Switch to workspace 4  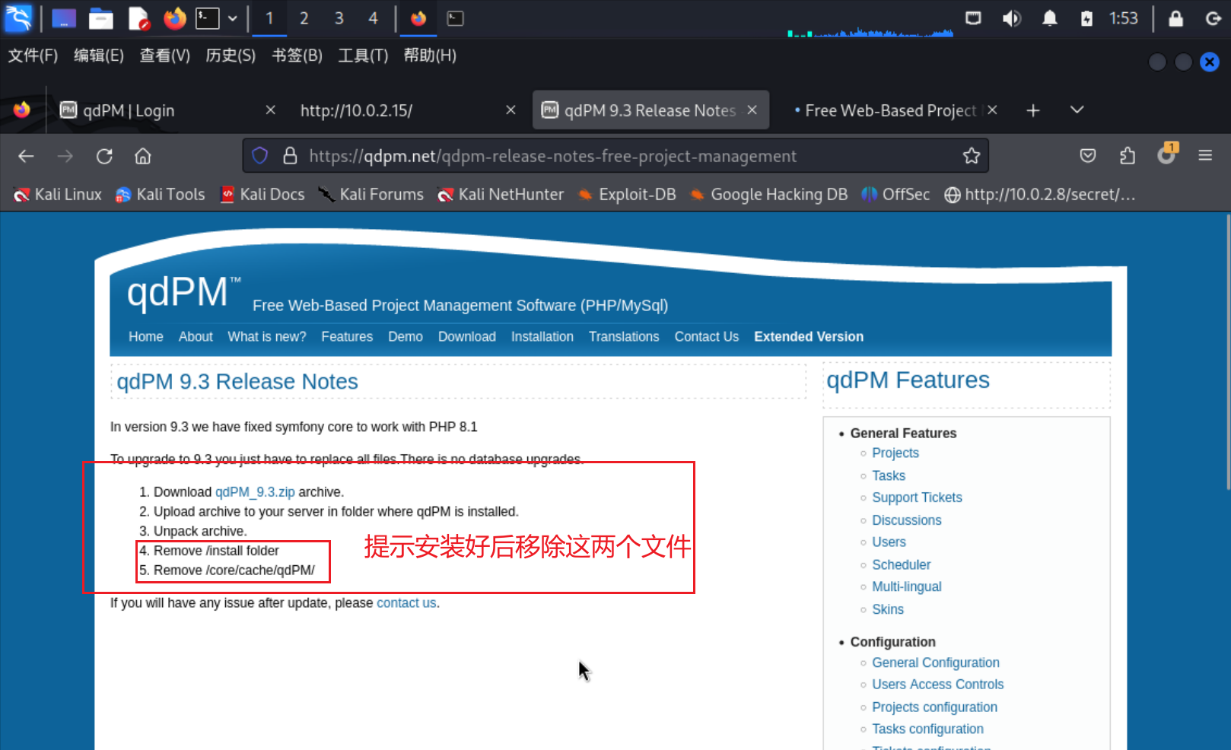pos(373,18)
